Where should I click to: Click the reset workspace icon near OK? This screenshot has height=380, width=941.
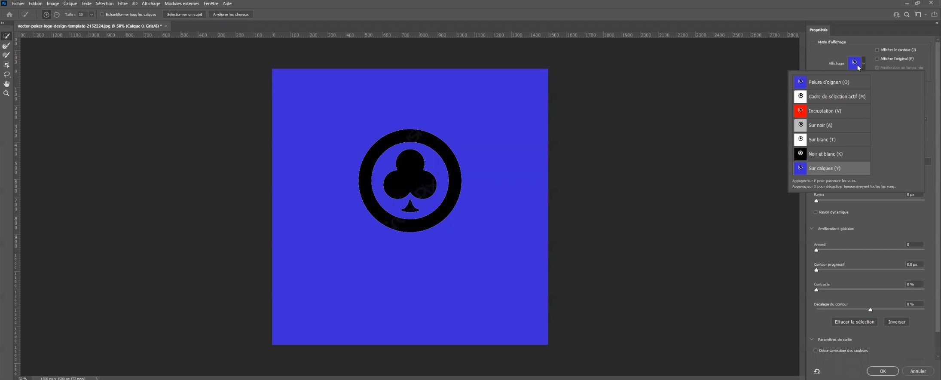[x=817, y=371]
